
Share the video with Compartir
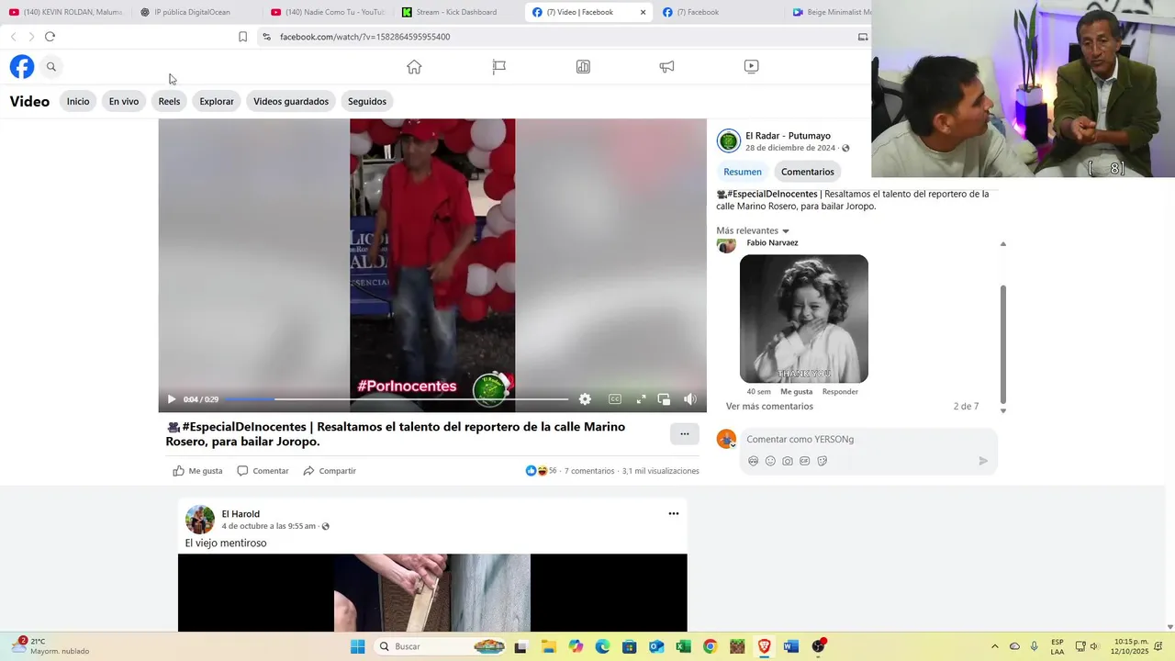click(x=330, y=471)
